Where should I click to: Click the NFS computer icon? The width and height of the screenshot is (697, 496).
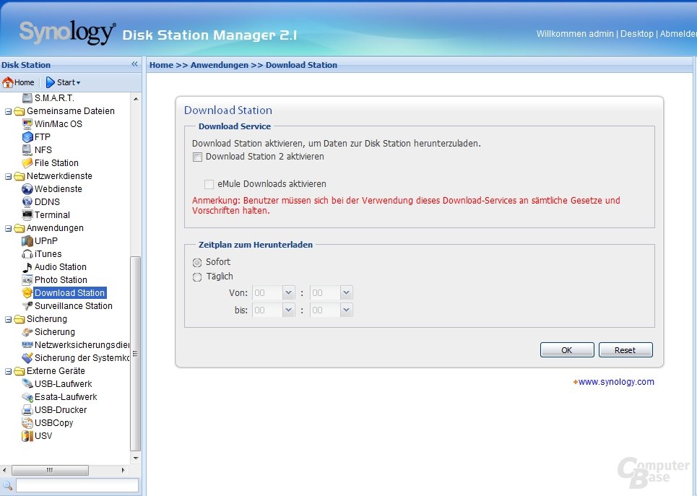pyautogui.click(x=27, y=149)
